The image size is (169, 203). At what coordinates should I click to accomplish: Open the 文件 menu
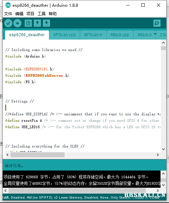tap(8, 14)
